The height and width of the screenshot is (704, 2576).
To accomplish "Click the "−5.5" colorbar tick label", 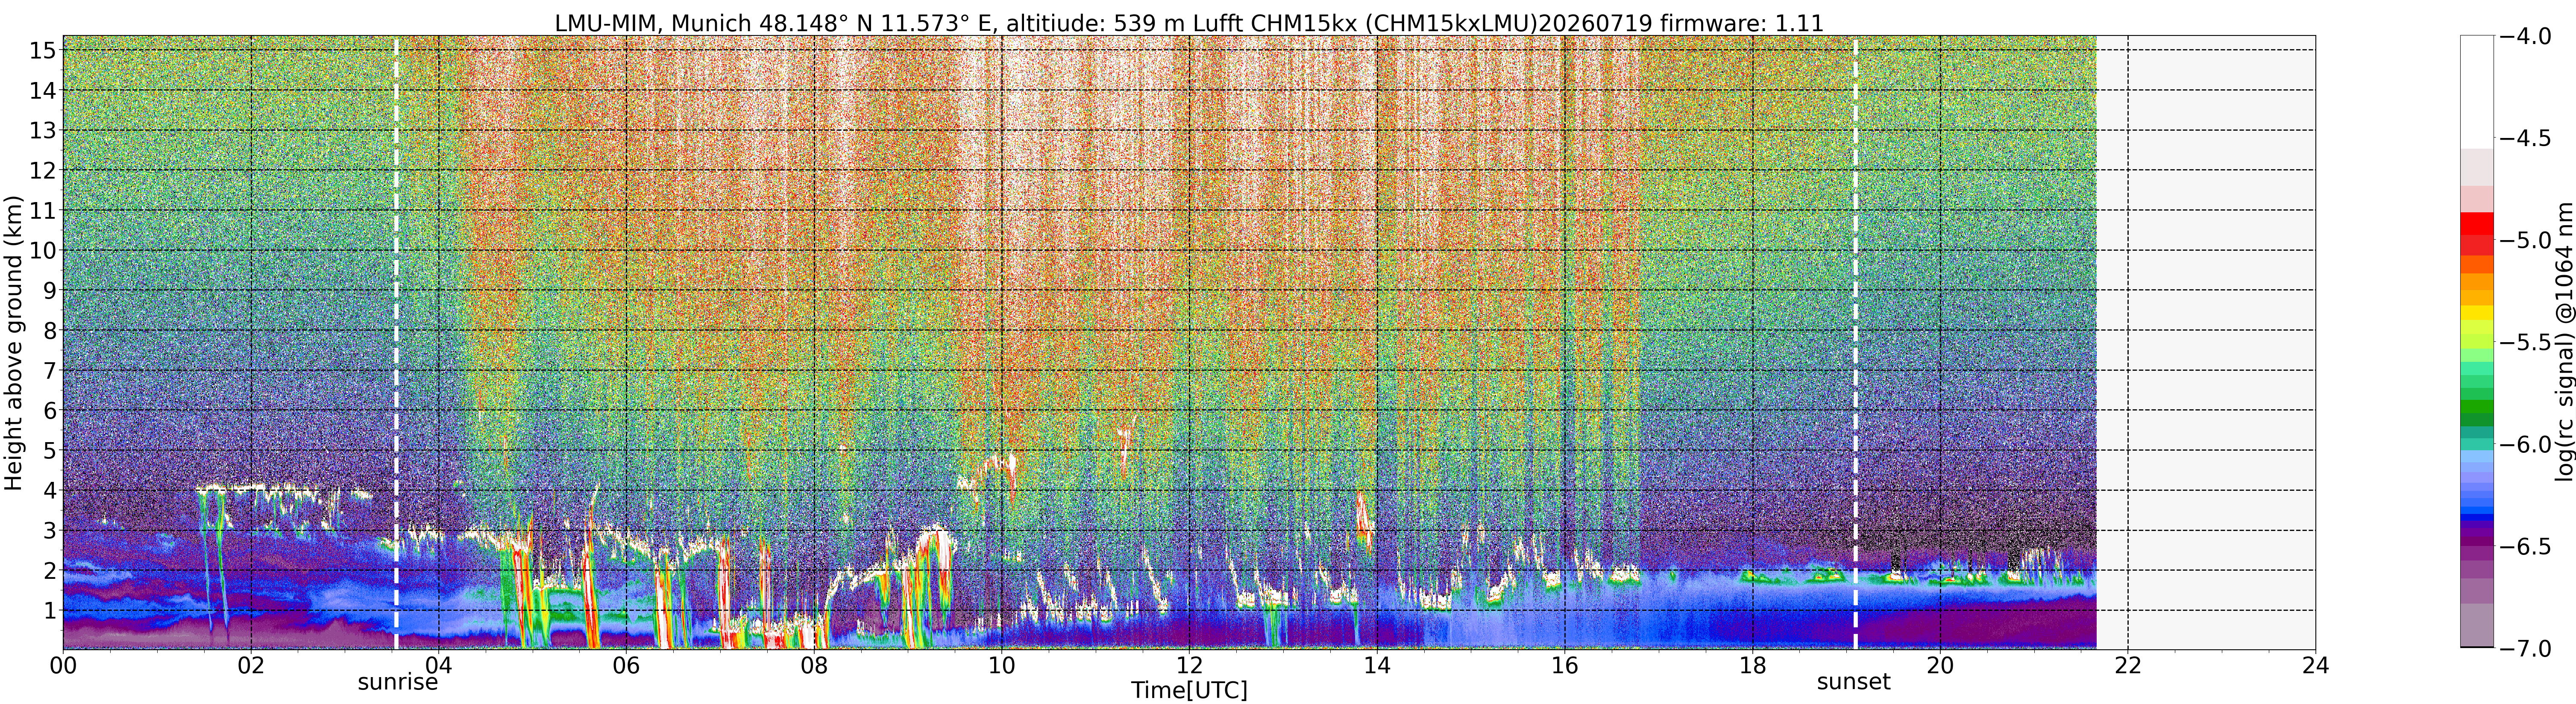I will 2525,342.
